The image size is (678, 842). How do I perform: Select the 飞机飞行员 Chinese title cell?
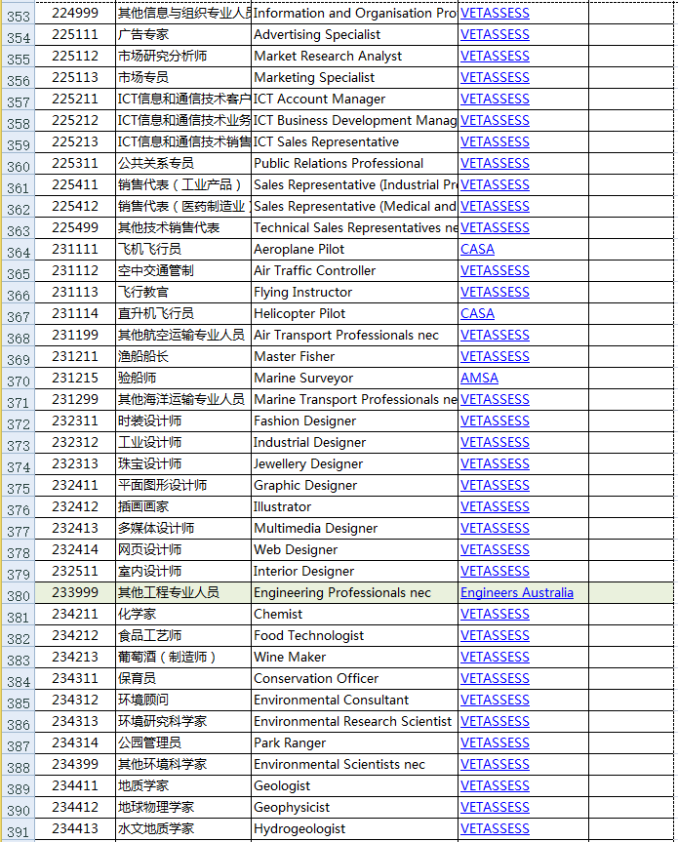pos(183,249)
